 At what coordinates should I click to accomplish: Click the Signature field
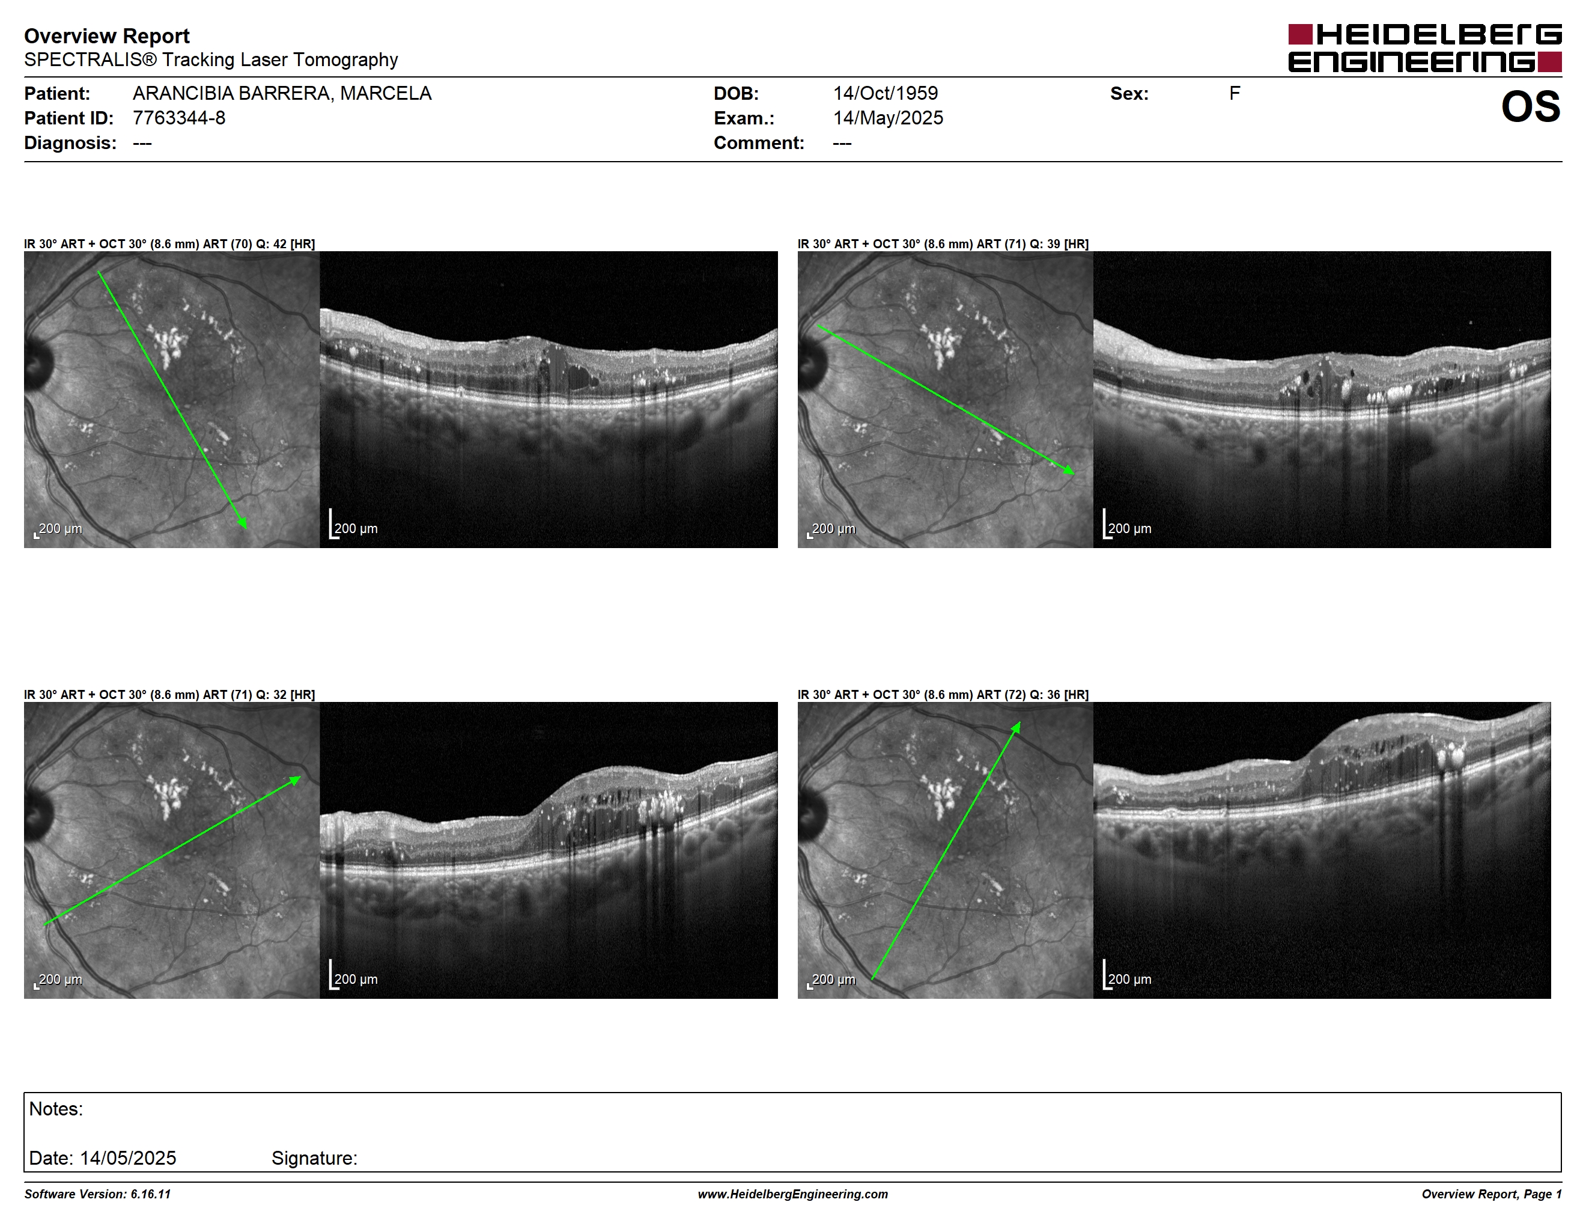coord(314,1157)
